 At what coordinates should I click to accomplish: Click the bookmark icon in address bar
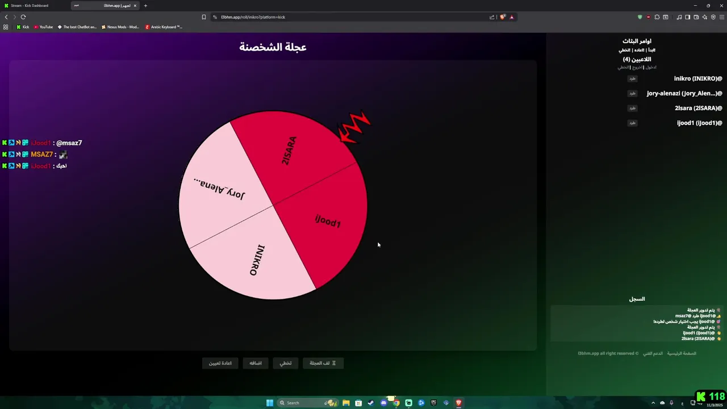pyautogui.click(x=204, y=17)
